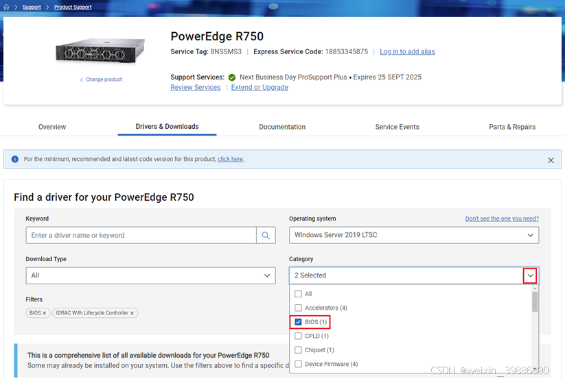Image resolution: width=565 pixels, height=381 pixels.
Task: Check the Accelerators (4) checkbox
Action: click(298, 308)
